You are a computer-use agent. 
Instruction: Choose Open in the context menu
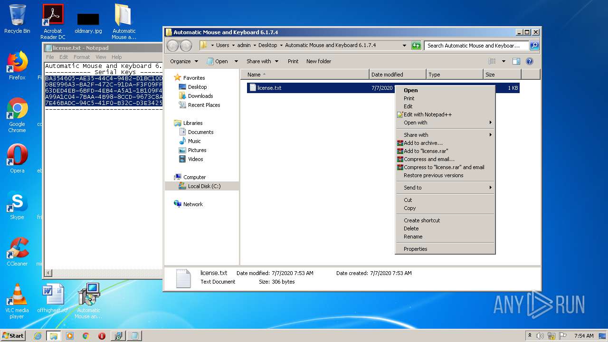(x=446, y=90)
